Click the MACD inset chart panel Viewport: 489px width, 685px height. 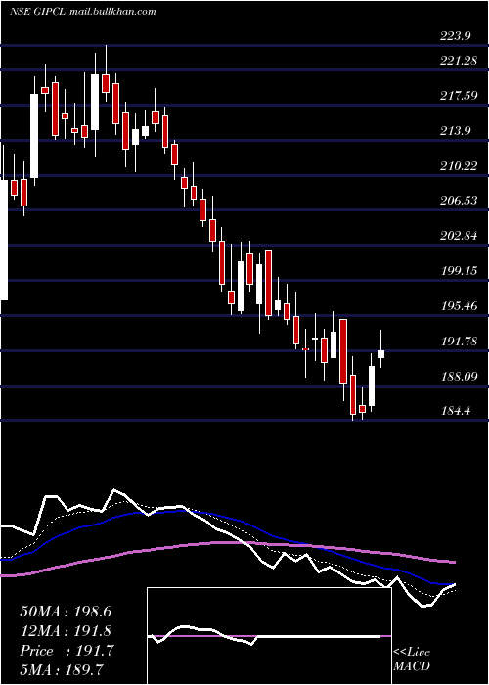pos(269,636)
